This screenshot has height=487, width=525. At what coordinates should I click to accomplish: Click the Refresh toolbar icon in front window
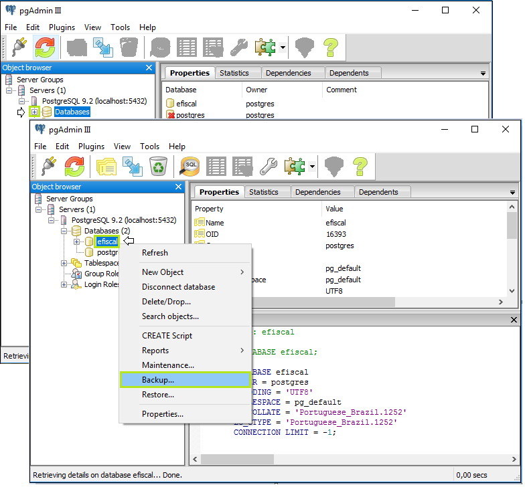[x=74, y=166]
